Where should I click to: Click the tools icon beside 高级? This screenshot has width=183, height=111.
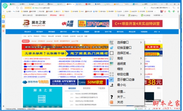pyautogui.click(x=112, y=58)
